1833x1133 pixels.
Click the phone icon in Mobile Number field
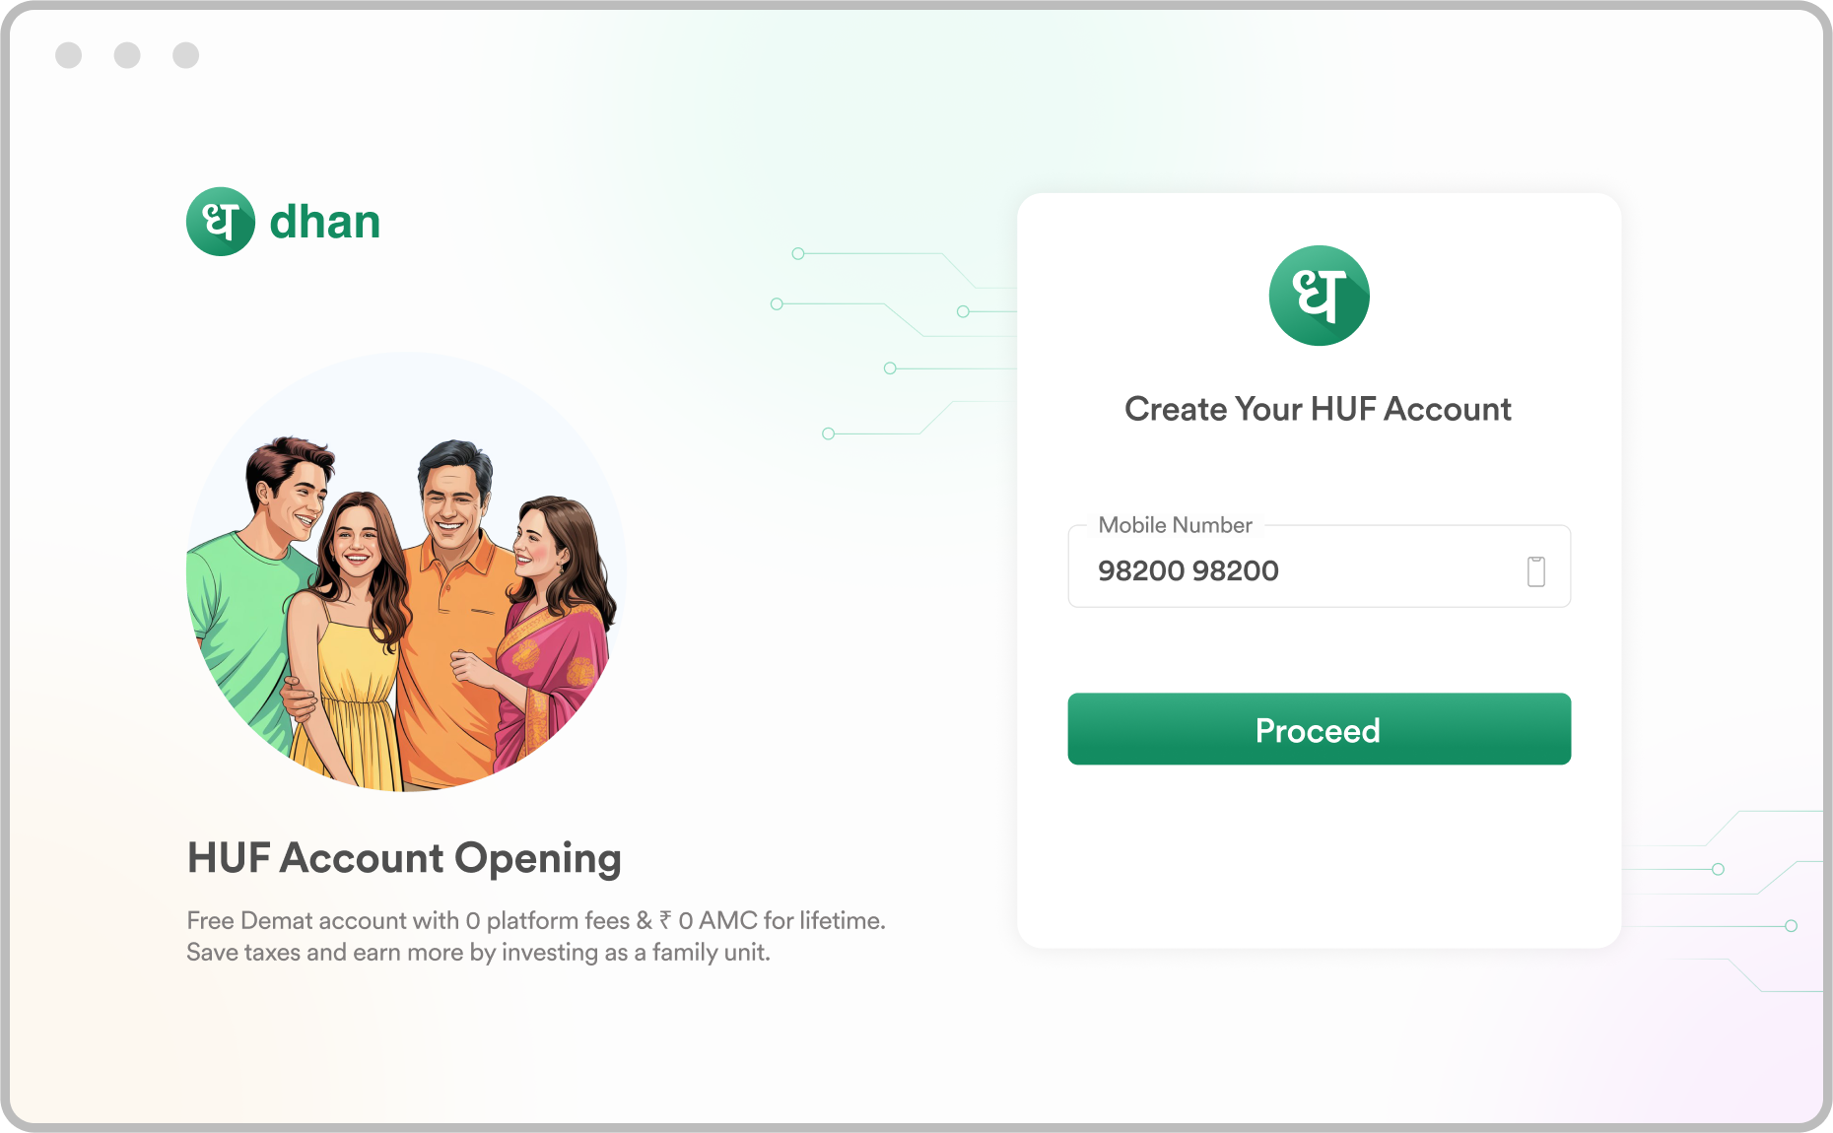pyautogui.click(x=1535, y=570)
